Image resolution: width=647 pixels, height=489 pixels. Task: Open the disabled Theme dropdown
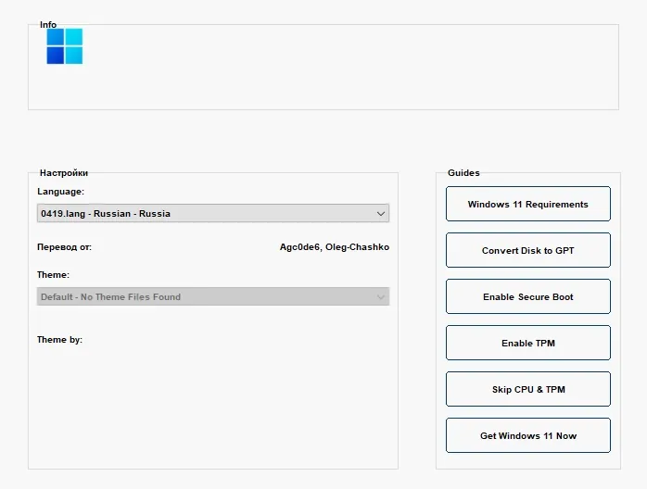click(x=213, y=296)
